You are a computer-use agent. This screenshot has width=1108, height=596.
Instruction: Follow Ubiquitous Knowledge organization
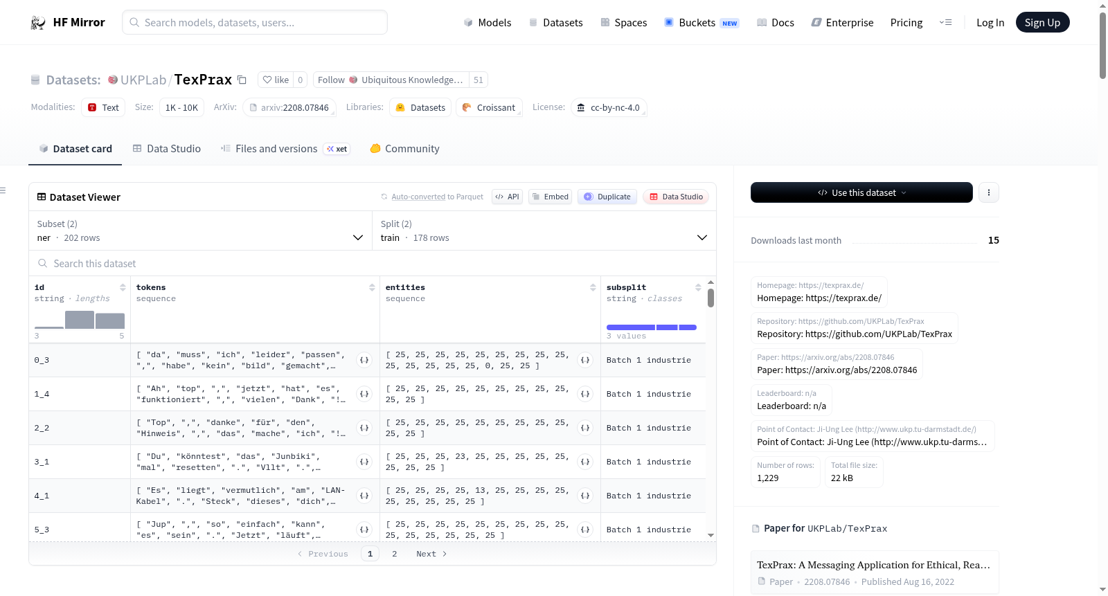[391, 80]
